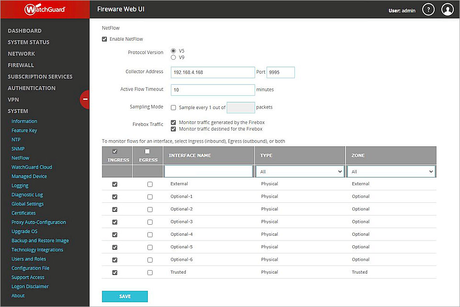
Task: Uncheck the Enable NetFlow checkbox
Action: click(104, 39)
